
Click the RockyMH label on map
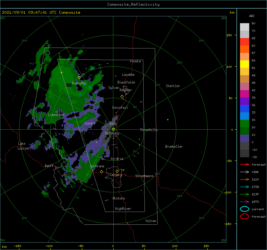point(78,83)
